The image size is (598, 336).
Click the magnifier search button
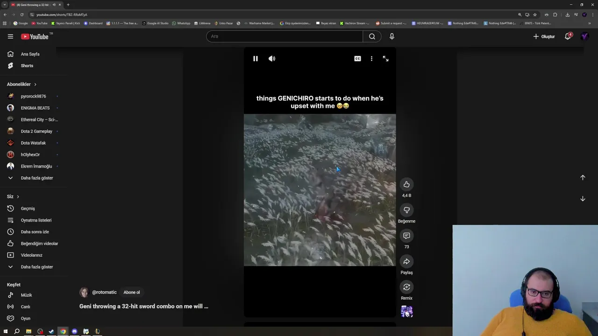click(x=372, y=36)
